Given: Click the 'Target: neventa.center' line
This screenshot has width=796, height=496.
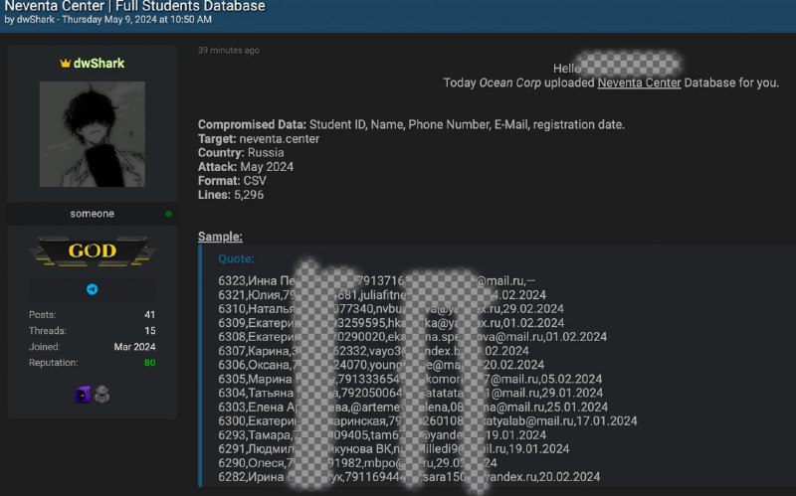Looking at the screenshot, I should coord(259,139).
